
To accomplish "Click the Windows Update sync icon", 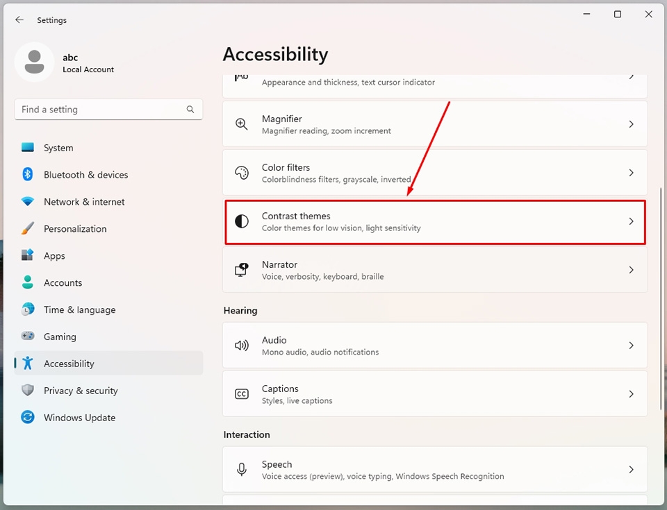I will point(28,417).
